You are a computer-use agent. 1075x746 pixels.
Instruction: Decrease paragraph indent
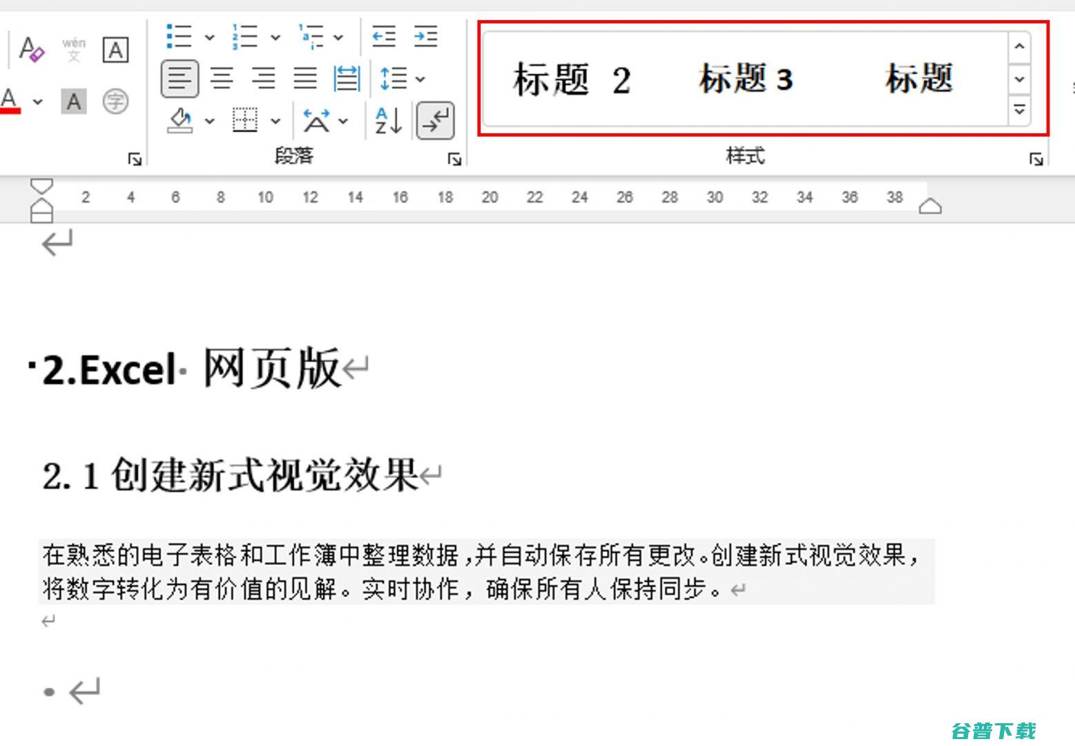pos(384,36)
